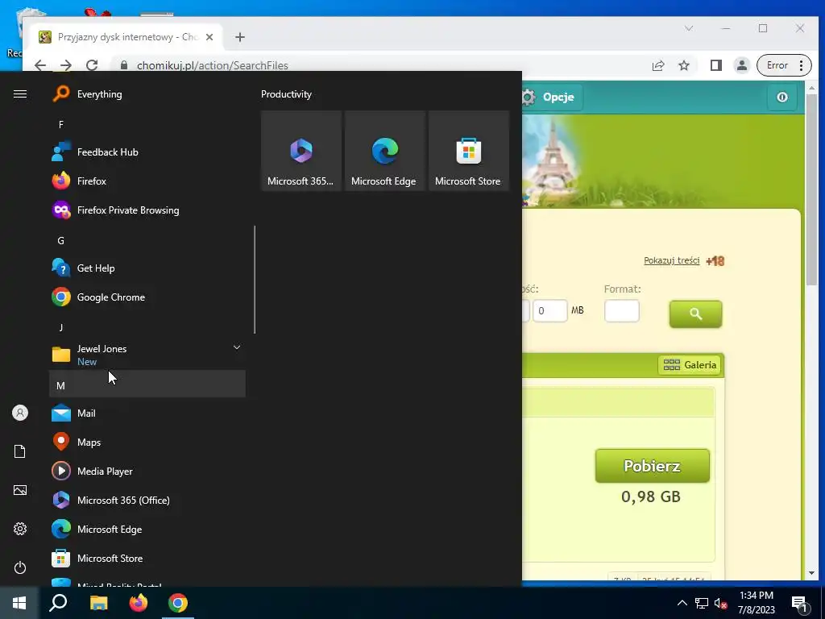This screenshot has width=825, height=619.
Task: Select Przyjazny dysk internetowy Chrome tab
Action: (x=126, y=37)
